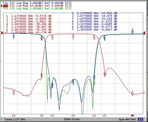Click the right reference level arrow indicator
Screen dimensions: 148x122
(x=144, y=33)
